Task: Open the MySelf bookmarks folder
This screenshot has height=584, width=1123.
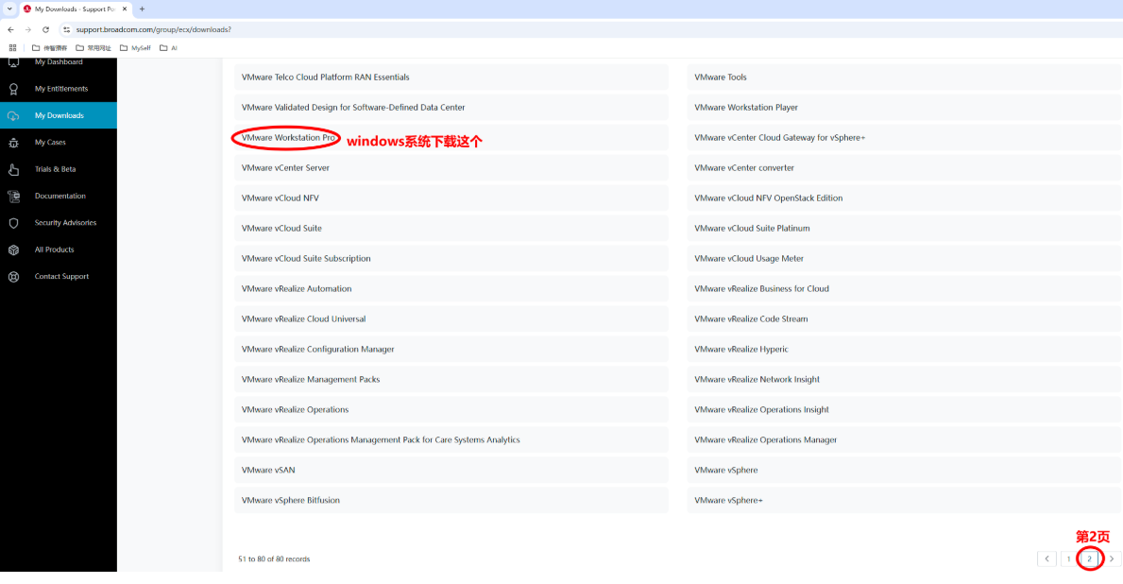Action: [137, 47]
